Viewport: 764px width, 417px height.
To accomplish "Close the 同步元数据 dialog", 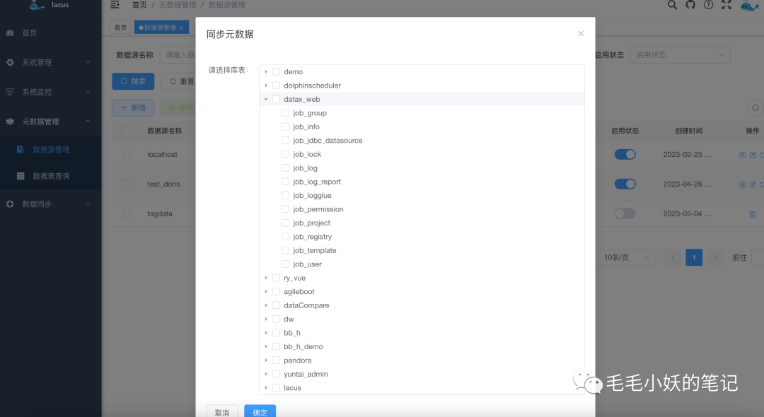I will (x=581, y=34).
